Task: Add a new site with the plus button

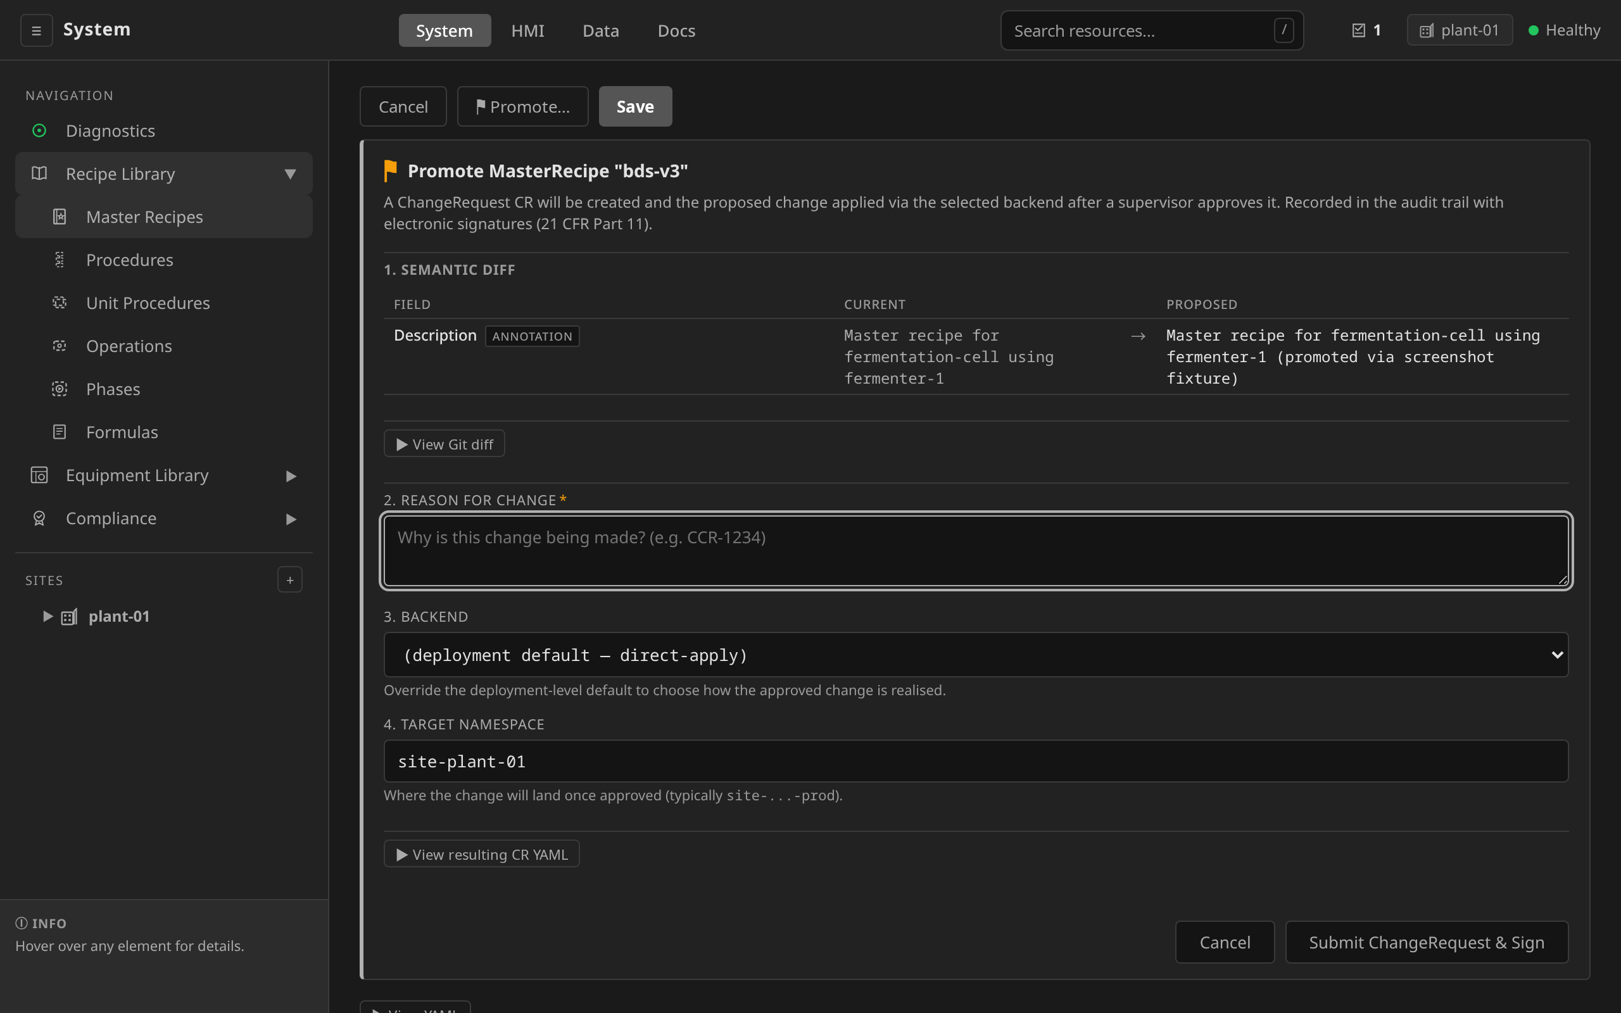Action: point(290,580)
